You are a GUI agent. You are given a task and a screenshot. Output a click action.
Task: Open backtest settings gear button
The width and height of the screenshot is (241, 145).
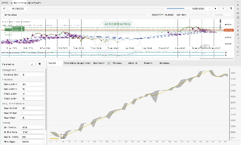click(x=4, y=8)
